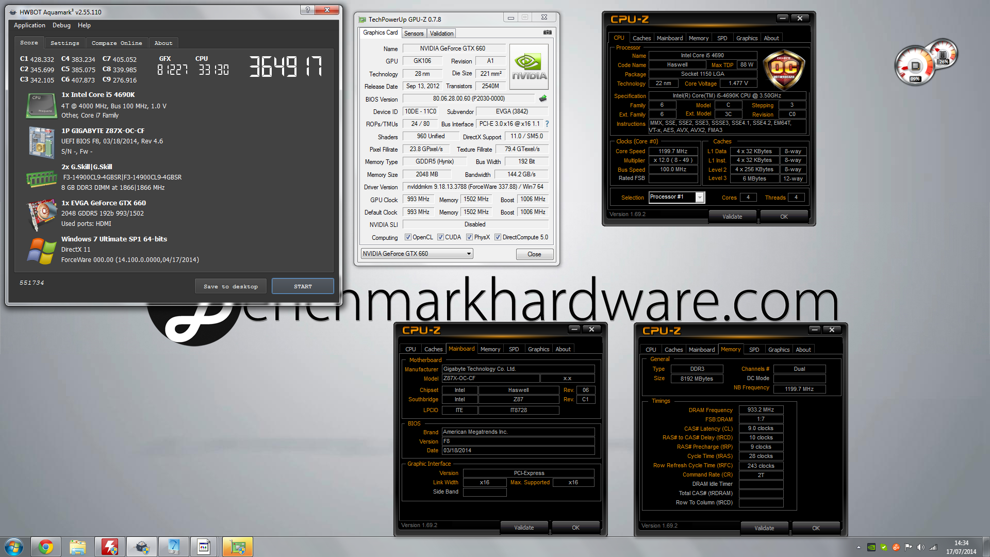Click the GPU-Z Close button
This screenshot has height=557, width=990.
pyautogui.click(x=535, y=254)
